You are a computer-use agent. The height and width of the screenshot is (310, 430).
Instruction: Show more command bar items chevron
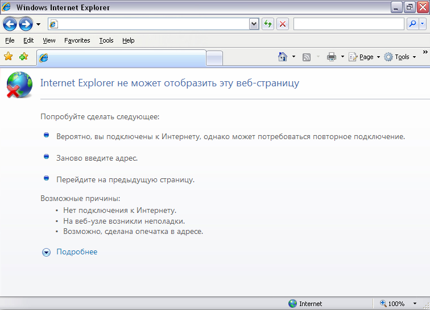425,52
